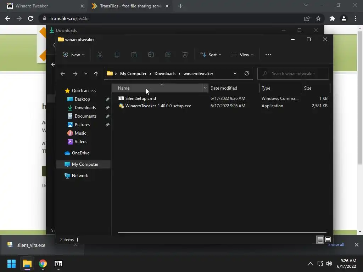Open a new Chrome tab
The width and height of the screenshot is (363, 272).
180,6
